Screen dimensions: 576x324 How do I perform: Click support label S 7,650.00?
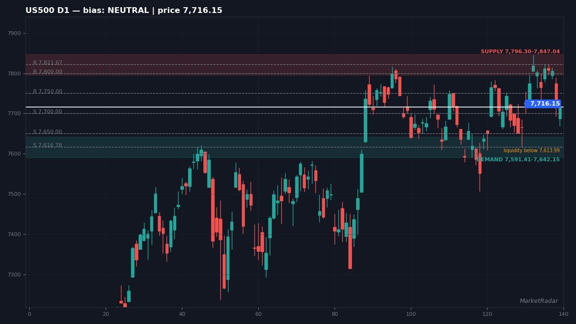48,132
